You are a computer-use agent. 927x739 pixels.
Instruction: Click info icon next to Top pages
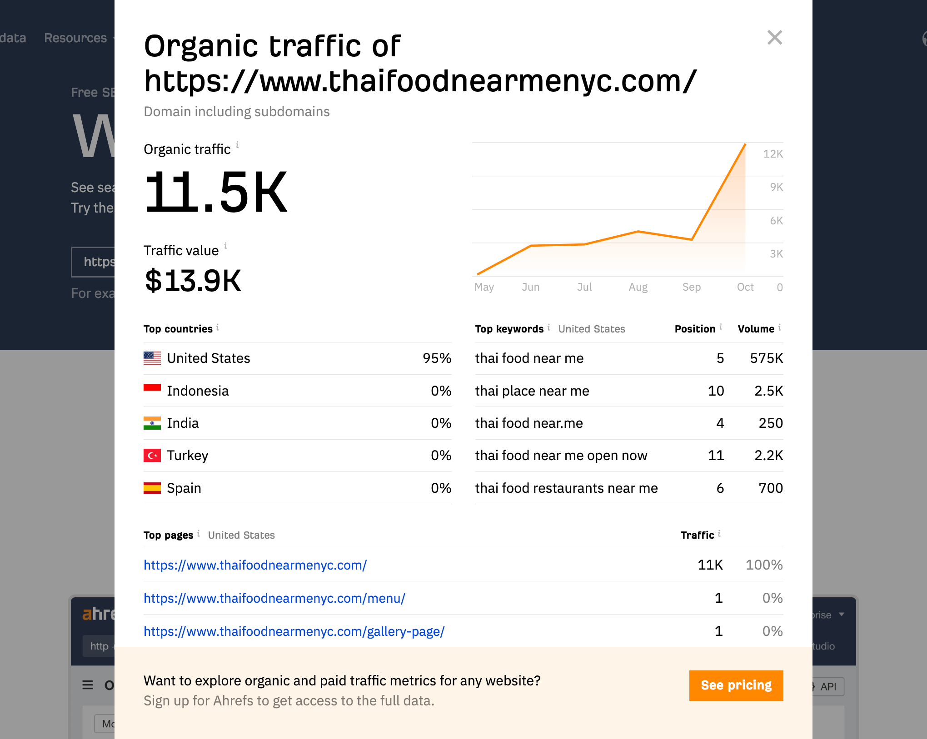(199, 533)
